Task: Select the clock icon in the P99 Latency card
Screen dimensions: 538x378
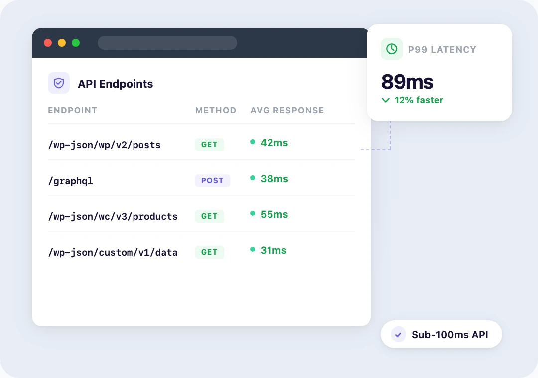Action: coord(392,49)
